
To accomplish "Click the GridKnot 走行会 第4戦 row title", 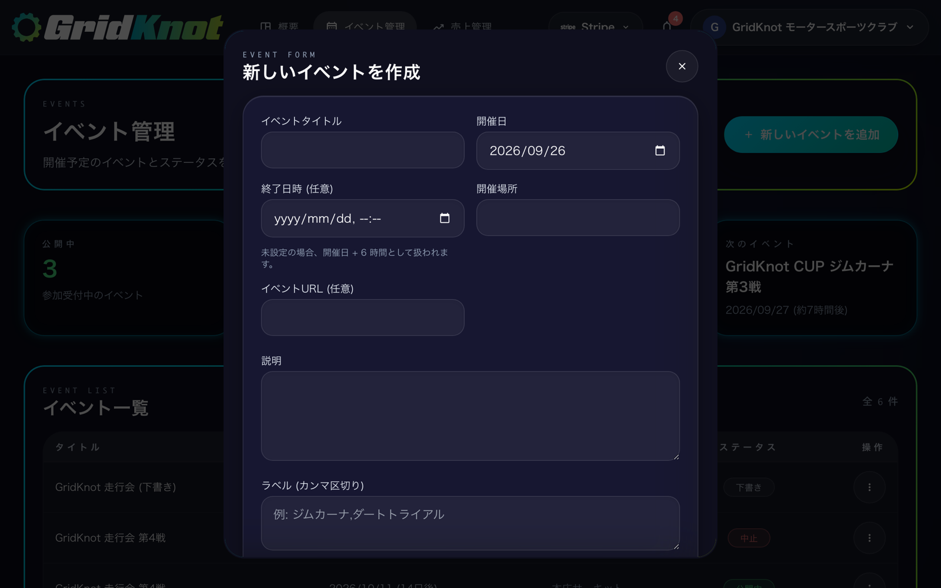I will 110,537.
